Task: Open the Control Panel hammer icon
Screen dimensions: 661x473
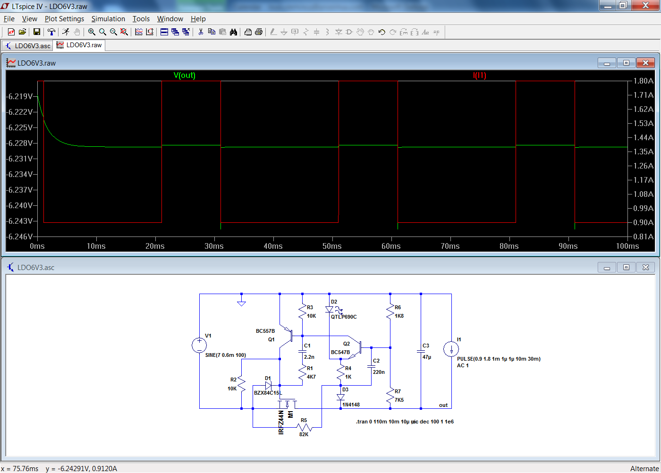Action: (x=51, y=32)
